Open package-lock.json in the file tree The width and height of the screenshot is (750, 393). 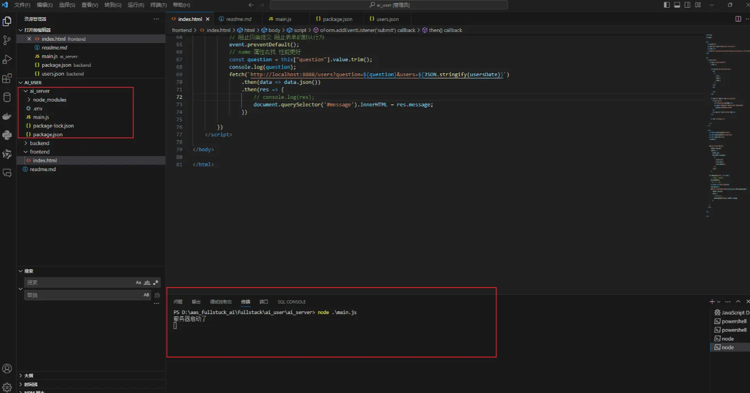point(53,126)
